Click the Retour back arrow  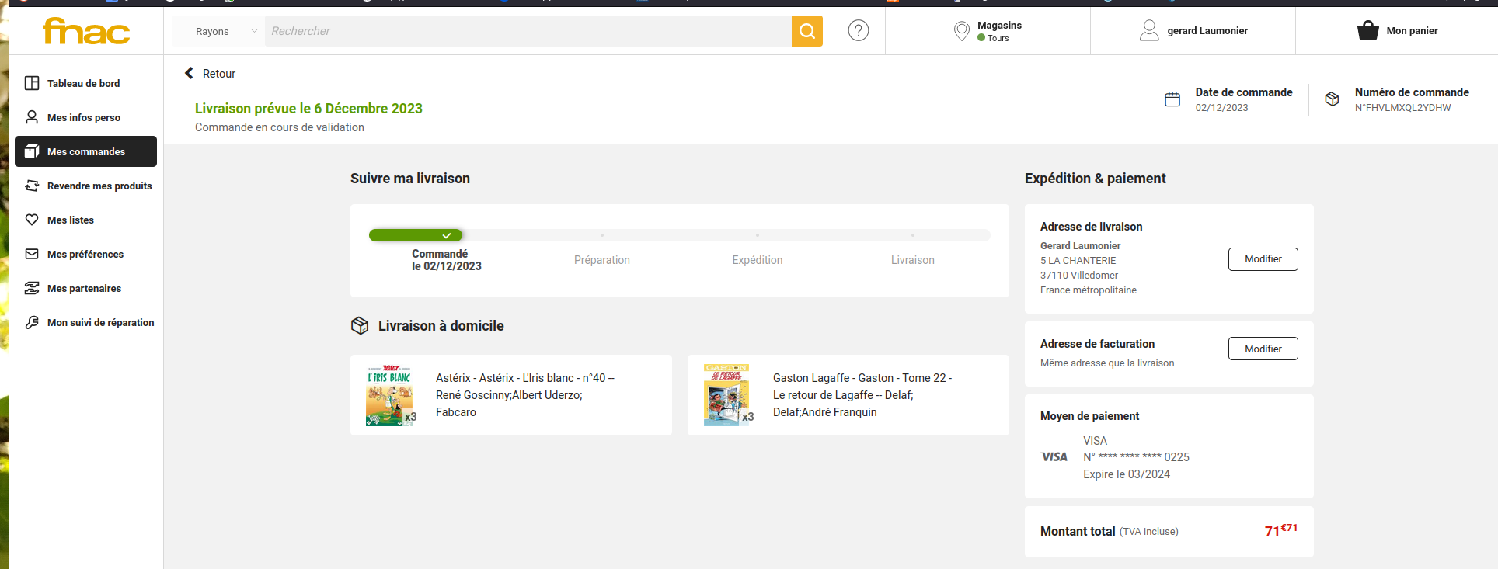[x=189, y=74]
